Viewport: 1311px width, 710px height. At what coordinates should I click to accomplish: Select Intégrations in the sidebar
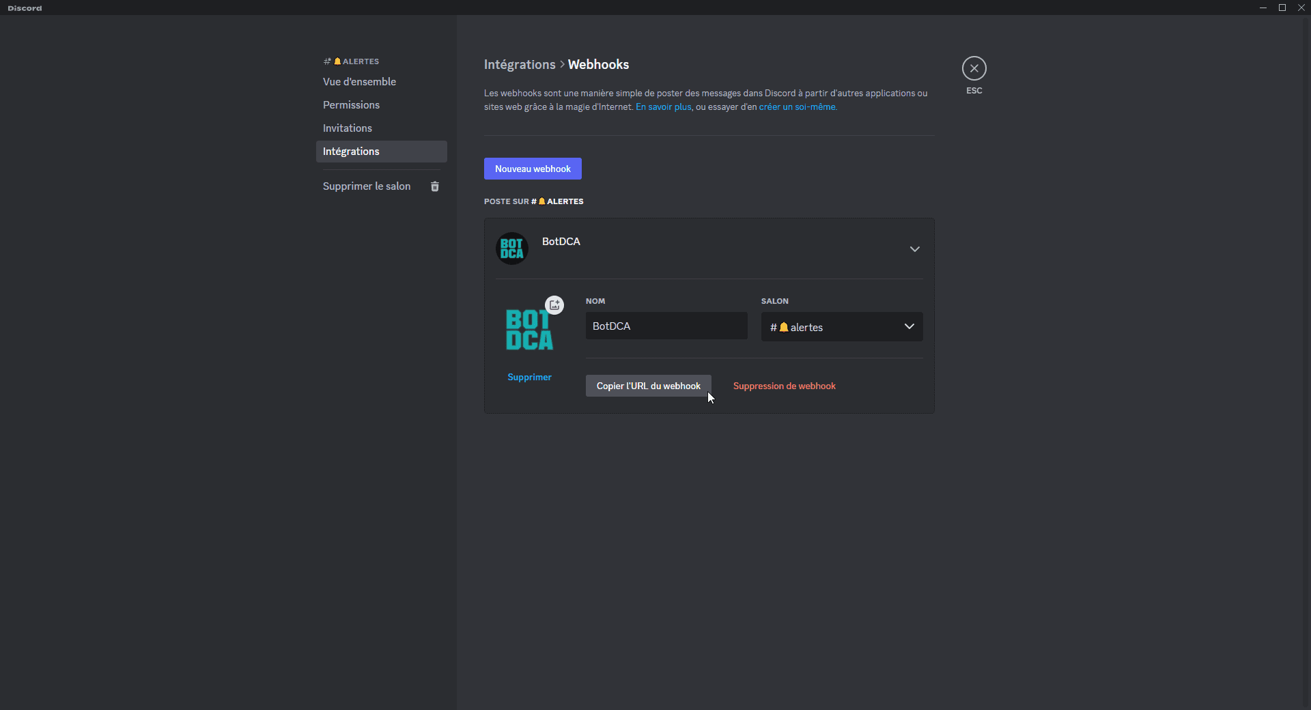(x=351, y=152)
